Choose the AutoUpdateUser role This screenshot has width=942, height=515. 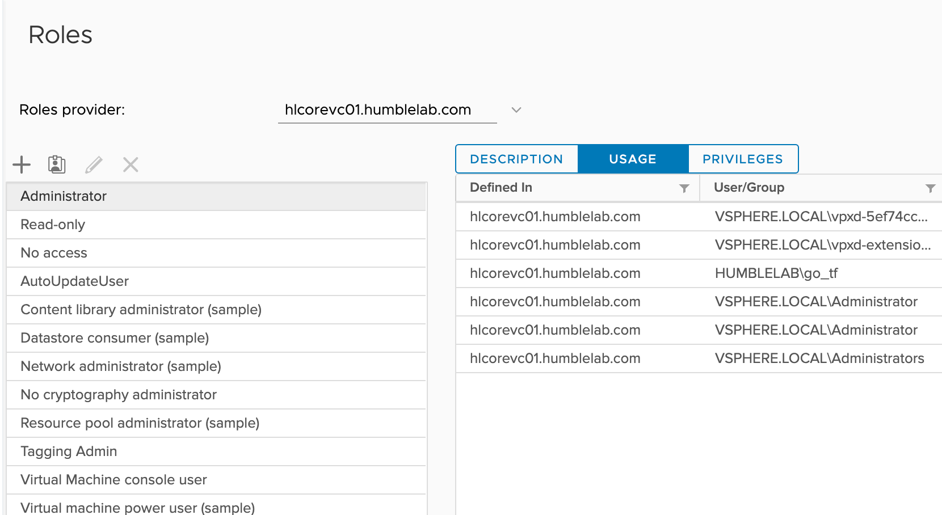click(x=74, y=281)
